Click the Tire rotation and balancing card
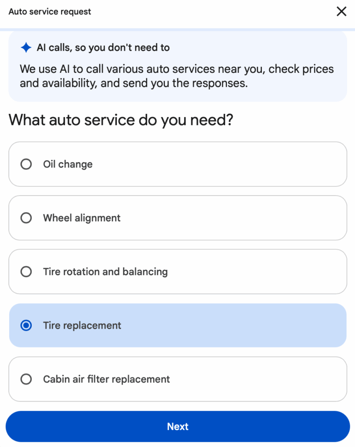This screenshot has height=447, width=355. click(177, 272)
